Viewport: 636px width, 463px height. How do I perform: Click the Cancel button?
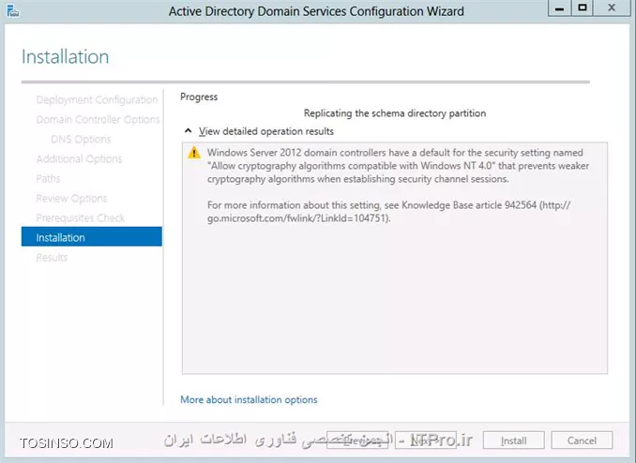[x=582, y=441]
